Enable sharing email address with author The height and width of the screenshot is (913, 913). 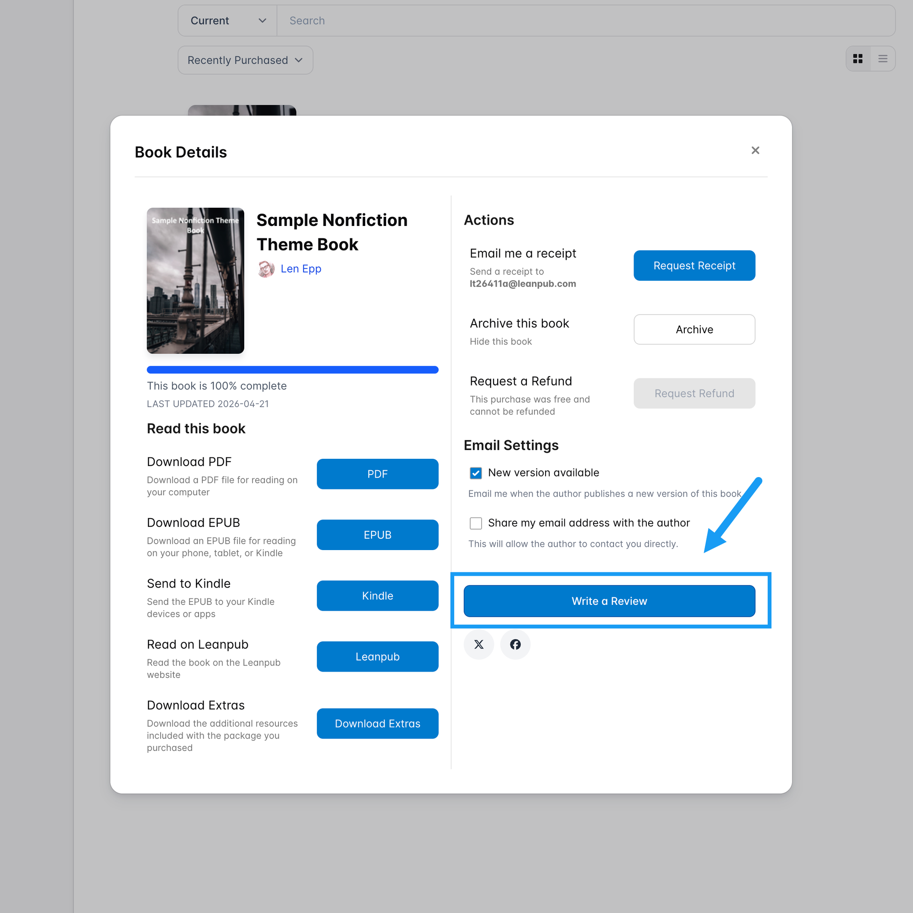[475, 523]
